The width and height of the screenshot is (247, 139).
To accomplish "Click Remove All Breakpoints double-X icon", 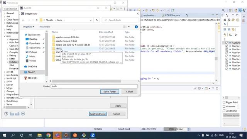I will (229, 20).
